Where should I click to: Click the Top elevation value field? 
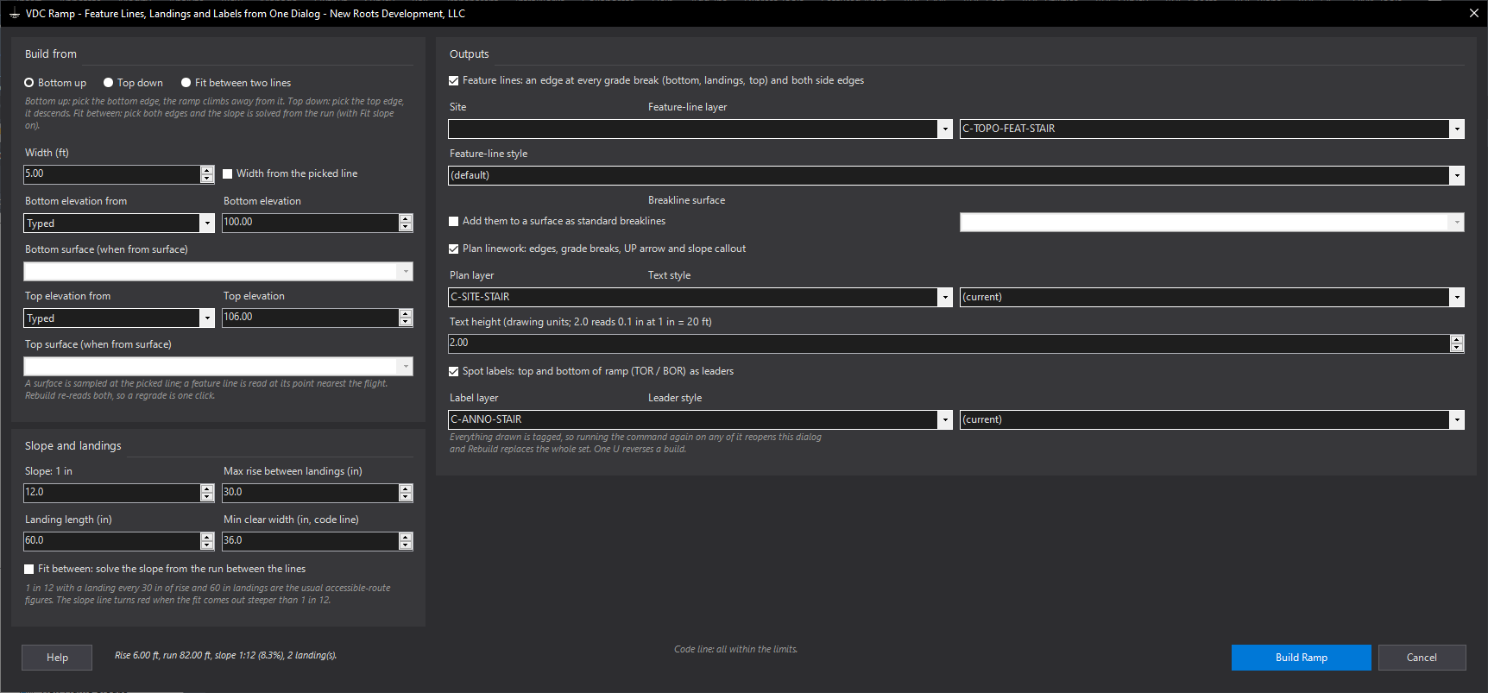[x=311, y=318]
